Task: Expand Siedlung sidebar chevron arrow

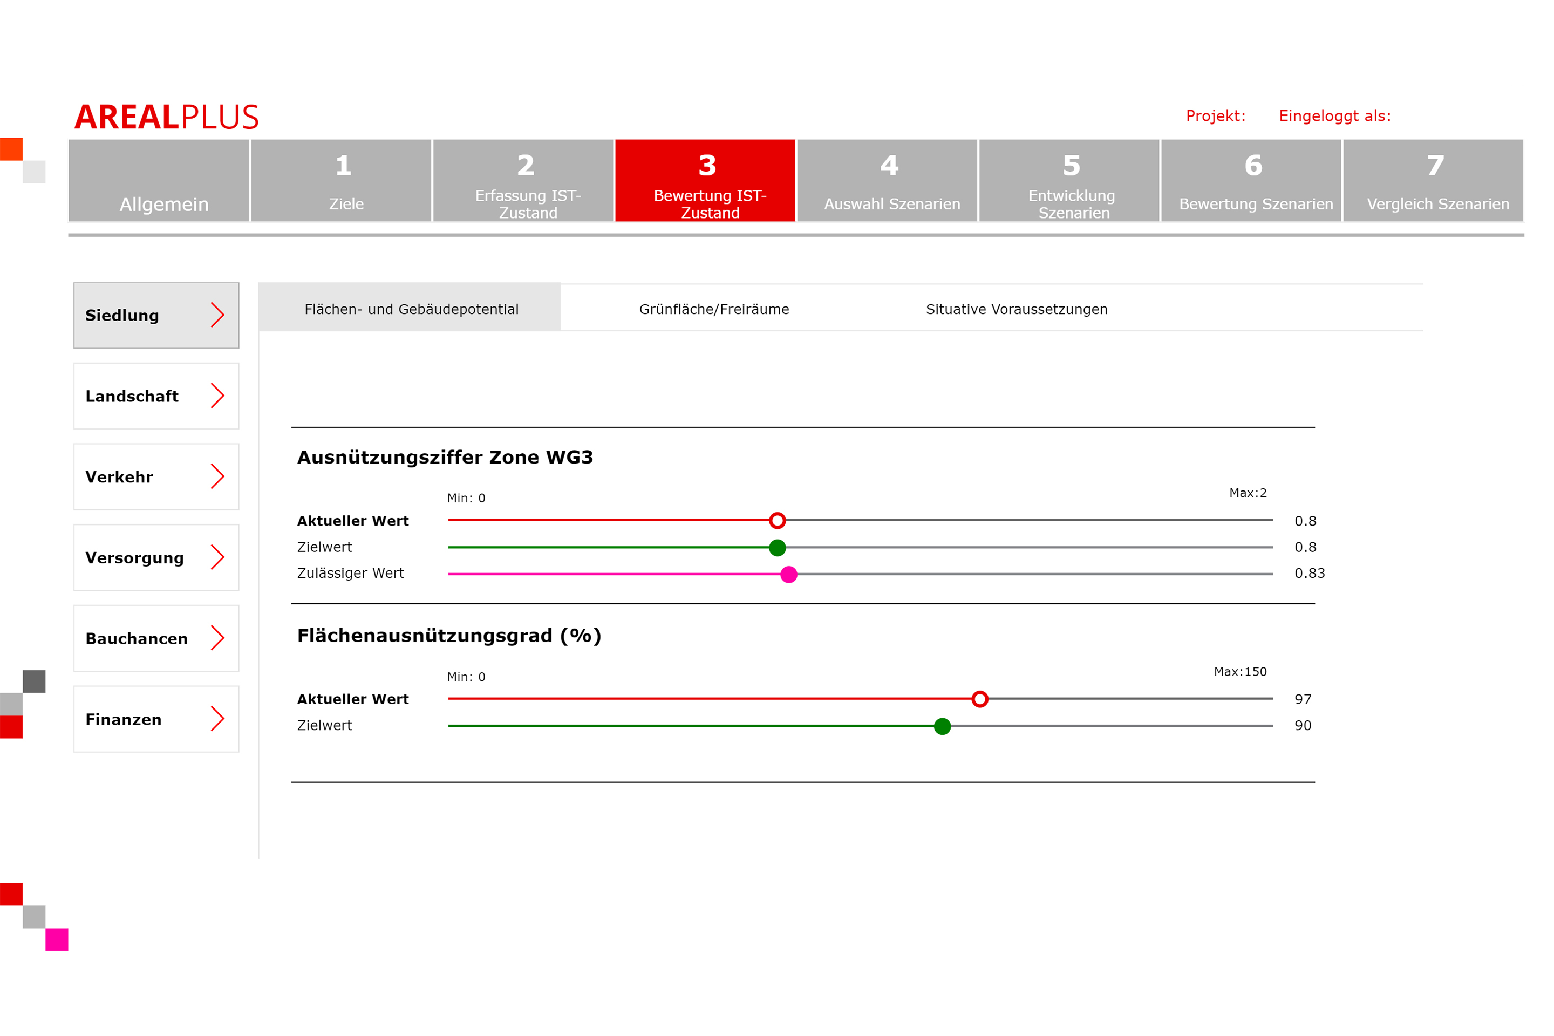Action: tap(217, 315)
